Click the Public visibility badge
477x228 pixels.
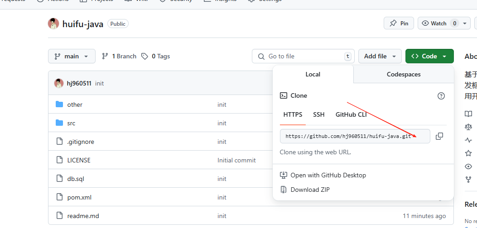coord(118,24)
